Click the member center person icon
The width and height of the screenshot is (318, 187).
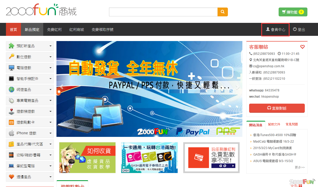tap(268, 29)
